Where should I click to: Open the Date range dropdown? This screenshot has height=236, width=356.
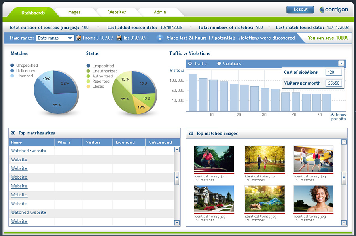tap(55, 38)
